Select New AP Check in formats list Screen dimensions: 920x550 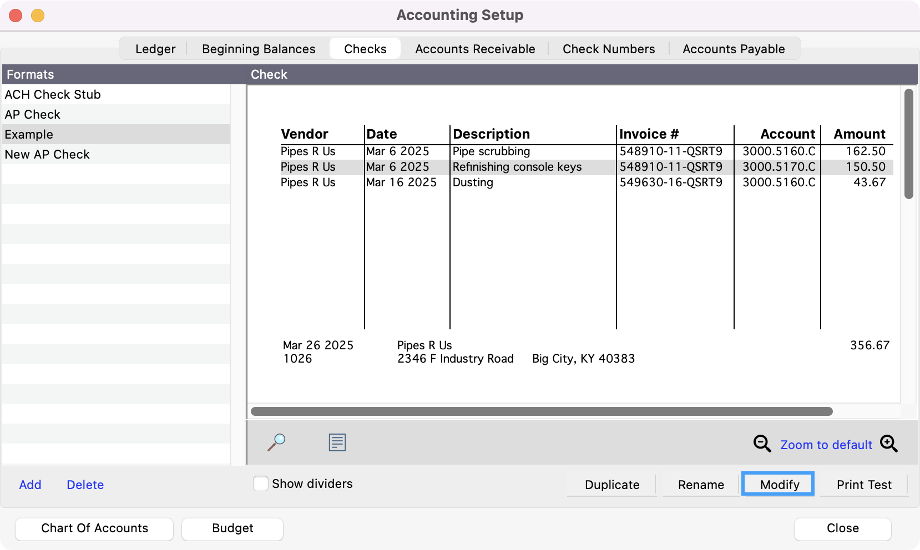tap(47, 154)
